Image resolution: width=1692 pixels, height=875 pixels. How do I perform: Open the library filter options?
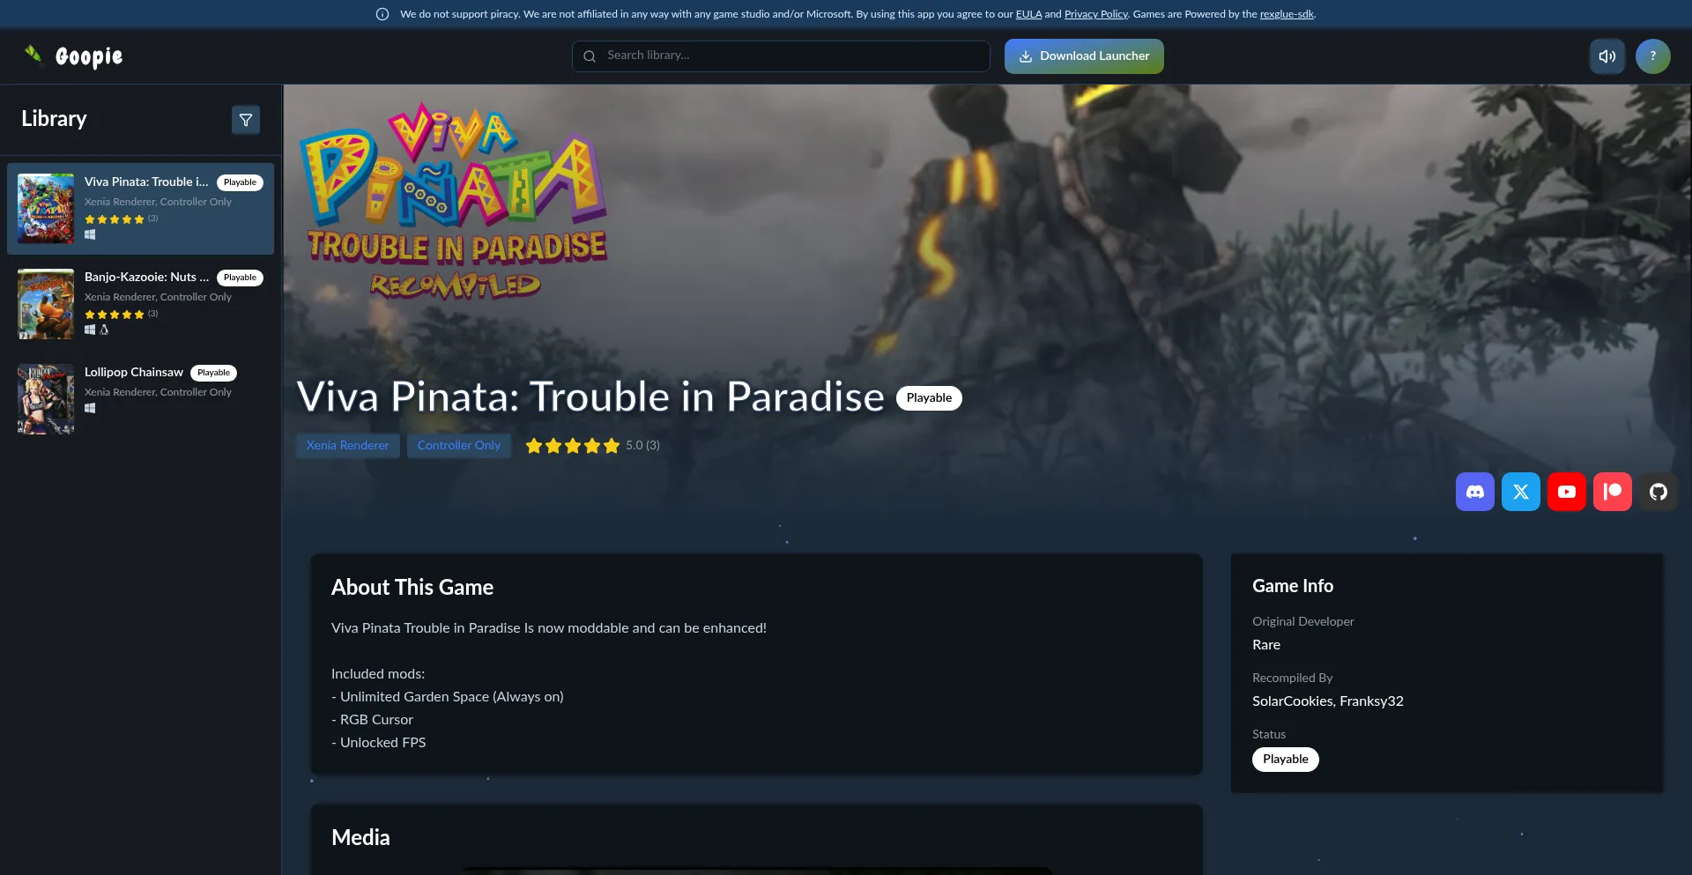tap(246, 120)
